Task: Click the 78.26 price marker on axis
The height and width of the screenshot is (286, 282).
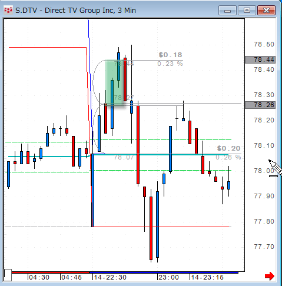Action: click(260, 105)
